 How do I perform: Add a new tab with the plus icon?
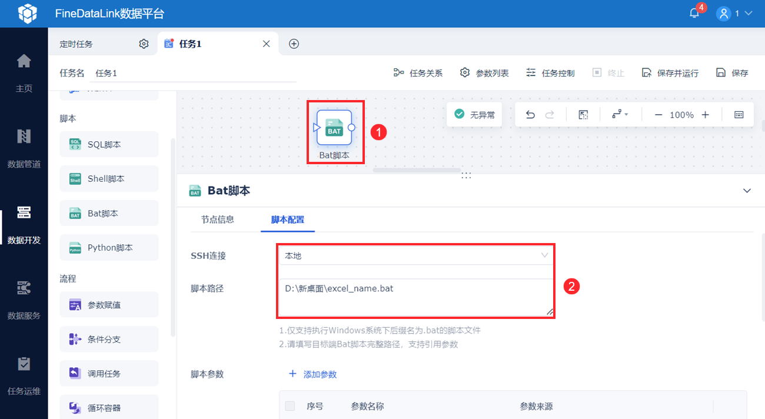coord(294,44)
